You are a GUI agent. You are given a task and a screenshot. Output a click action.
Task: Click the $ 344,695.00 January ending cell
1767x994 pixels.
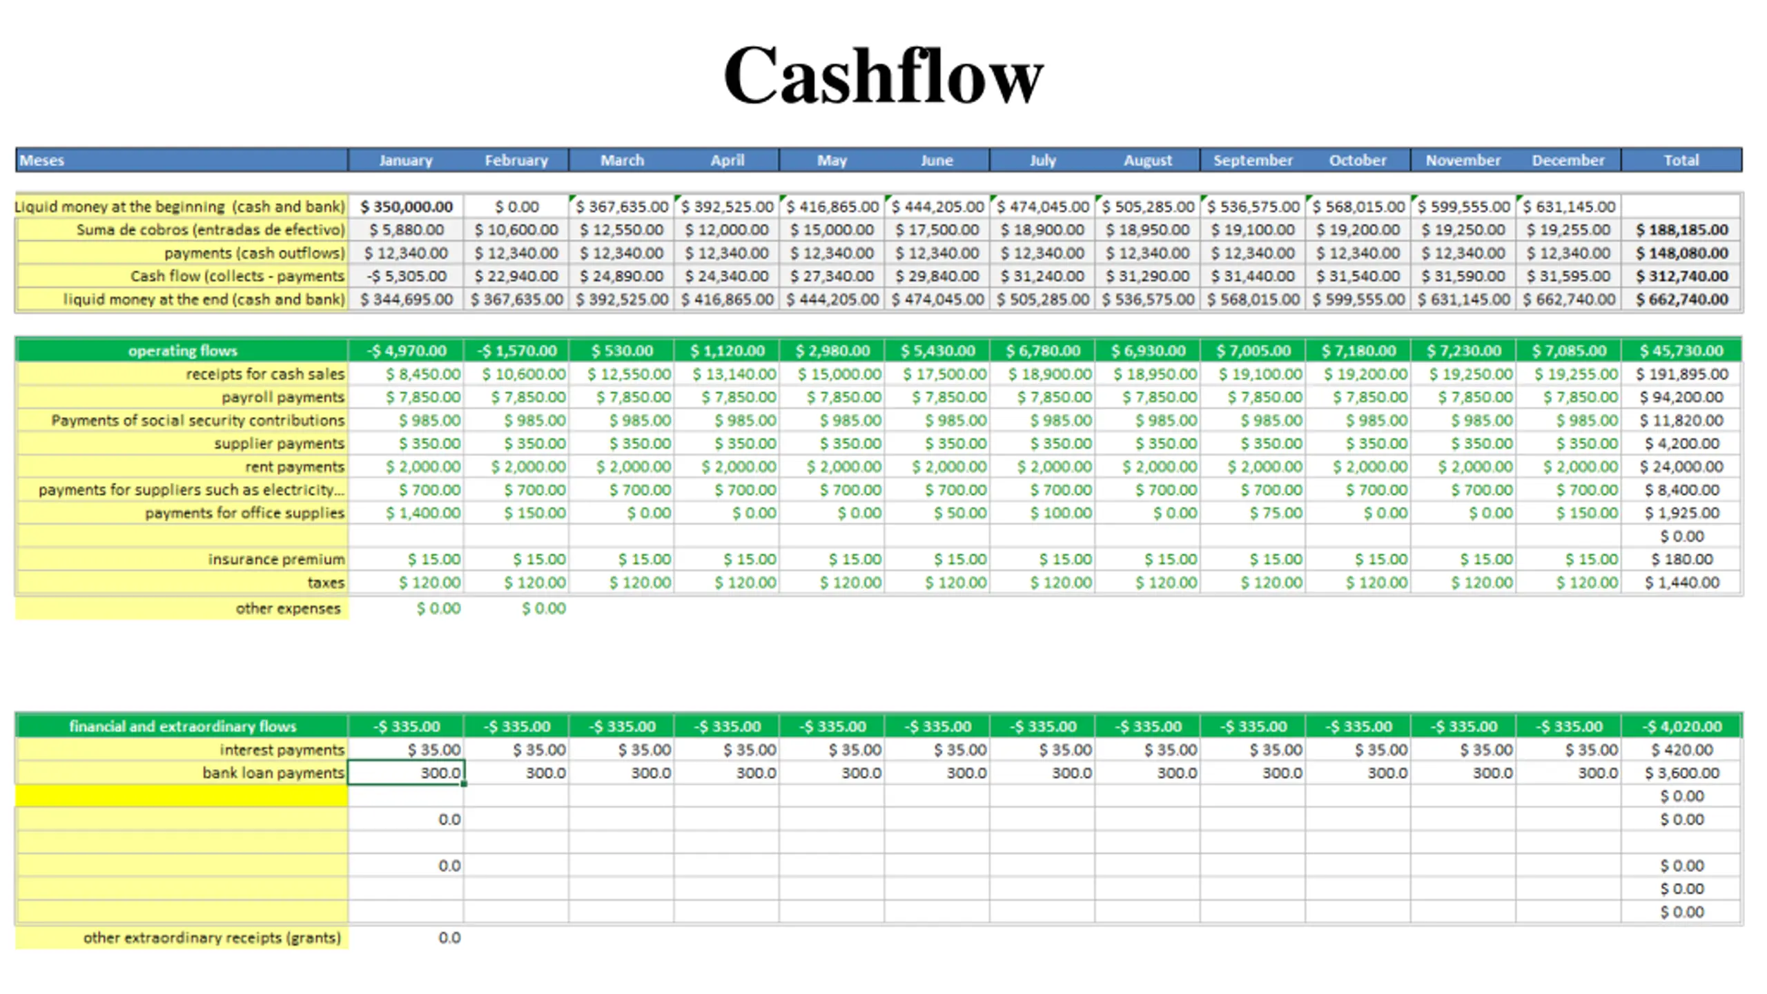pos(406,300)
